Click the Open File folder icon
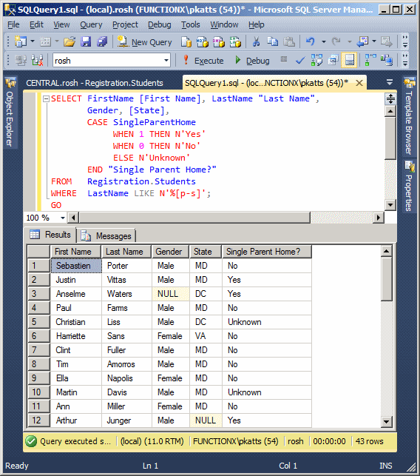Image resolution: width=420 pixels, height=476 pixels. (70, 42)
